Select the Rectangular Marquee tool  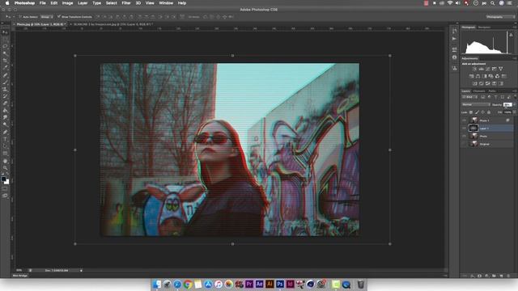(x=5, y=40)
